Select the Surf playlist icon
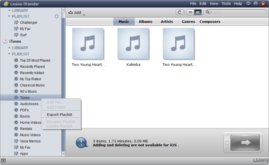Image resolution: width=269 pixels, height=165 pixels. click(x=16, y=35)
